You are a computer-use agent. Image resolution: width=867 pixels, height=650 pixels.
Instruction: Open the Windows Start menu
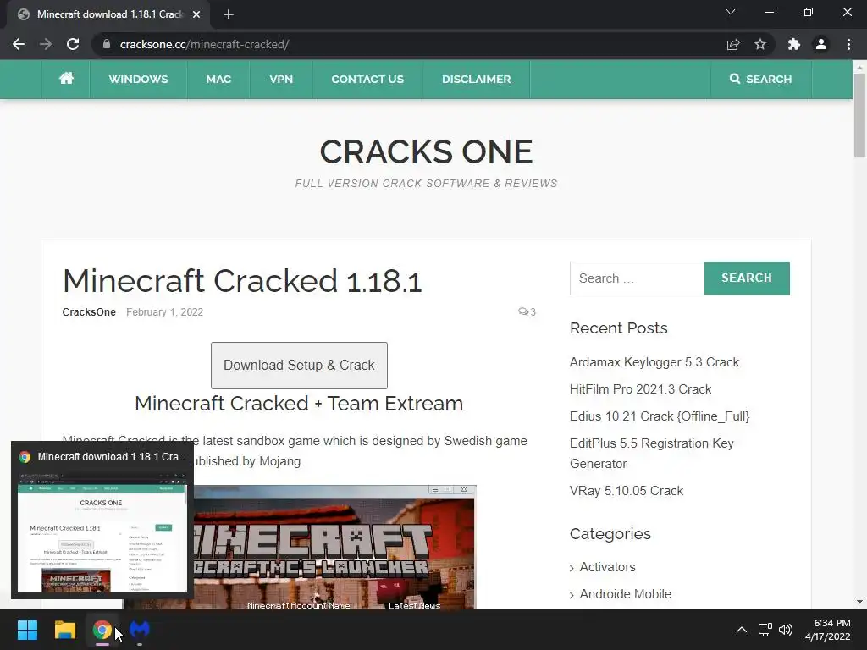tap(27, 630)
